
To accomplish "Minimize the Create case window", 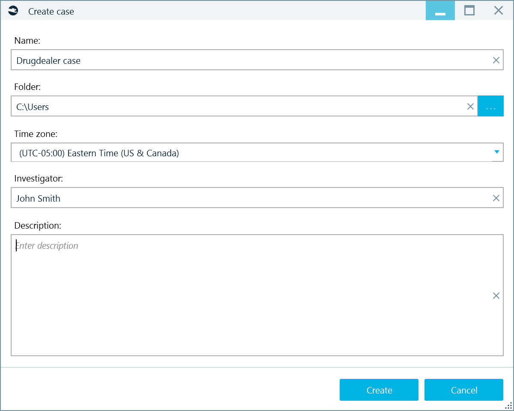I will [x=440, y=11].
